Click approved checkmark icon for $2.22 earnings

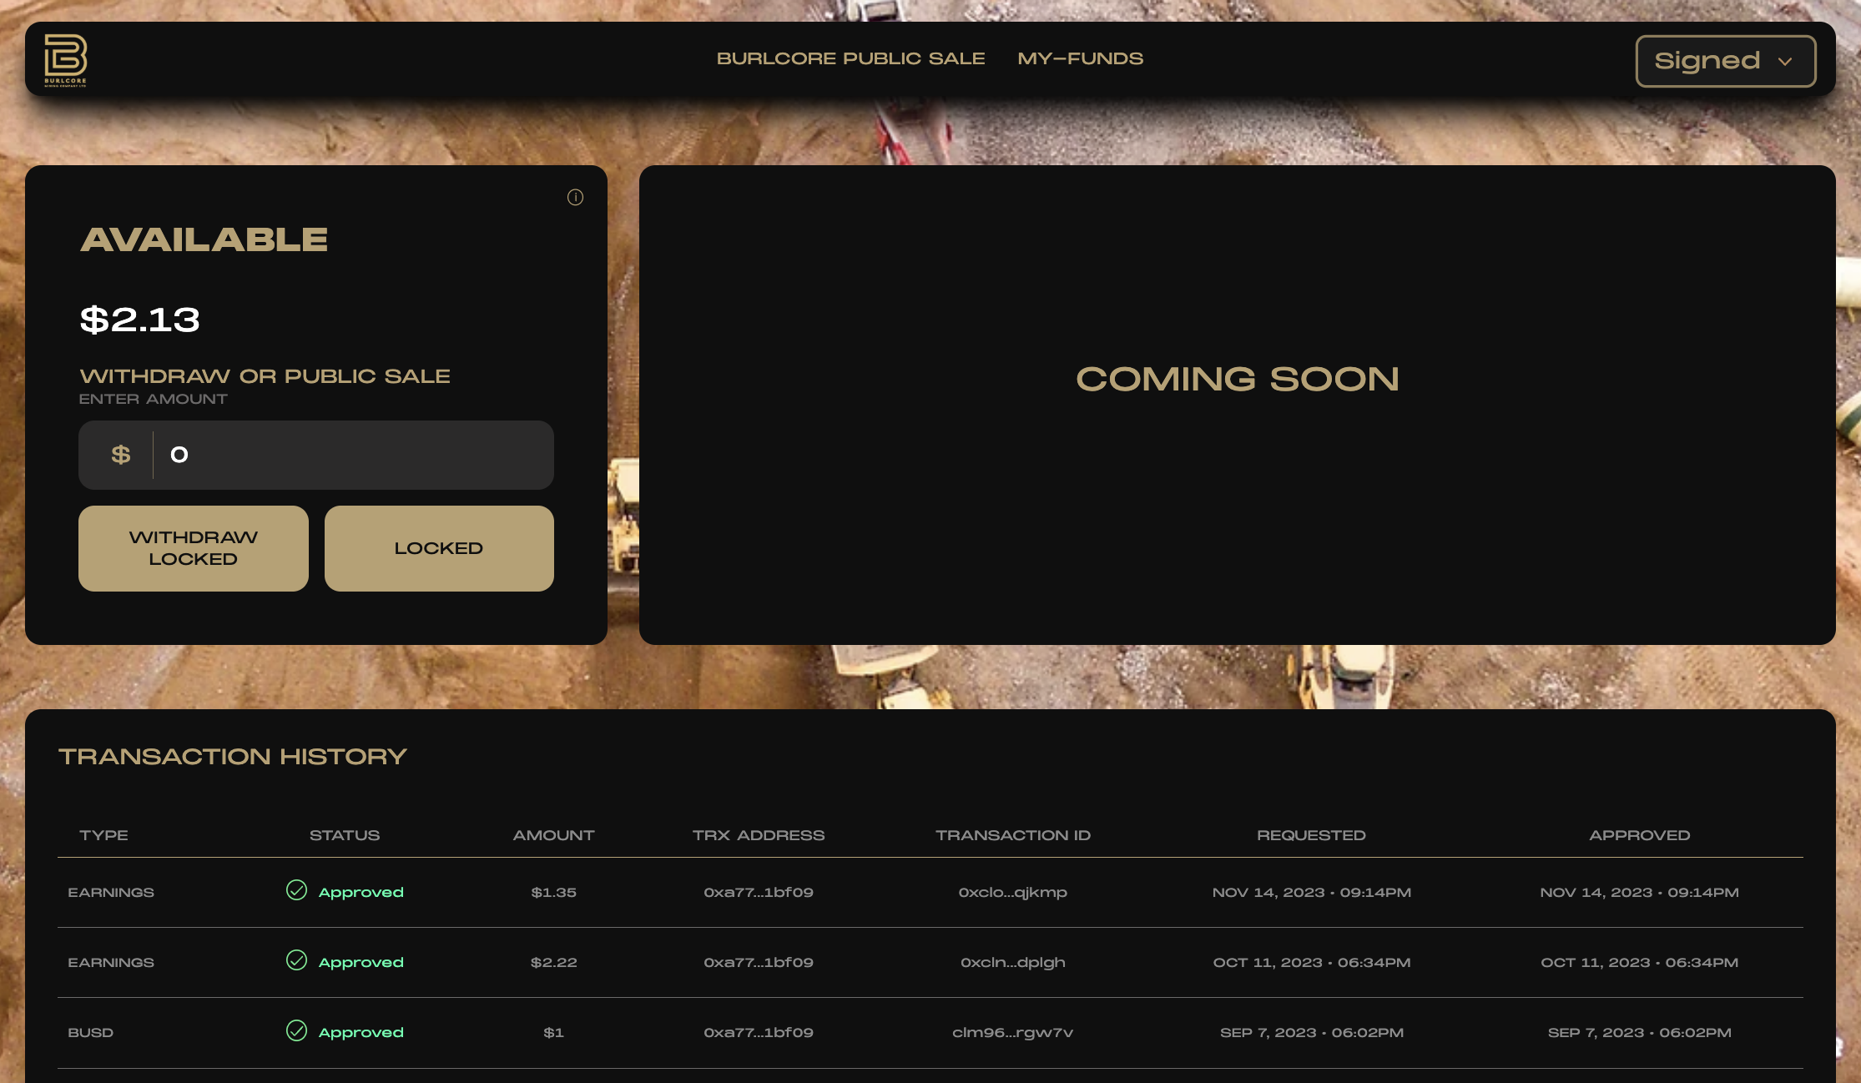pyautogui.click(x=296, y=960)
